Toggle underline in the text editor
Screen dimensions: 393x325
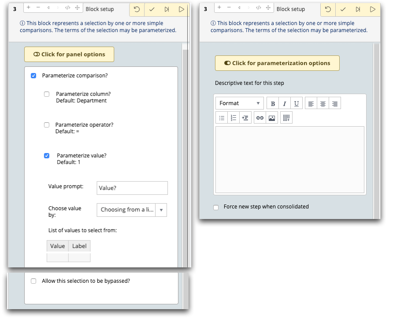[x=296, y=103]
